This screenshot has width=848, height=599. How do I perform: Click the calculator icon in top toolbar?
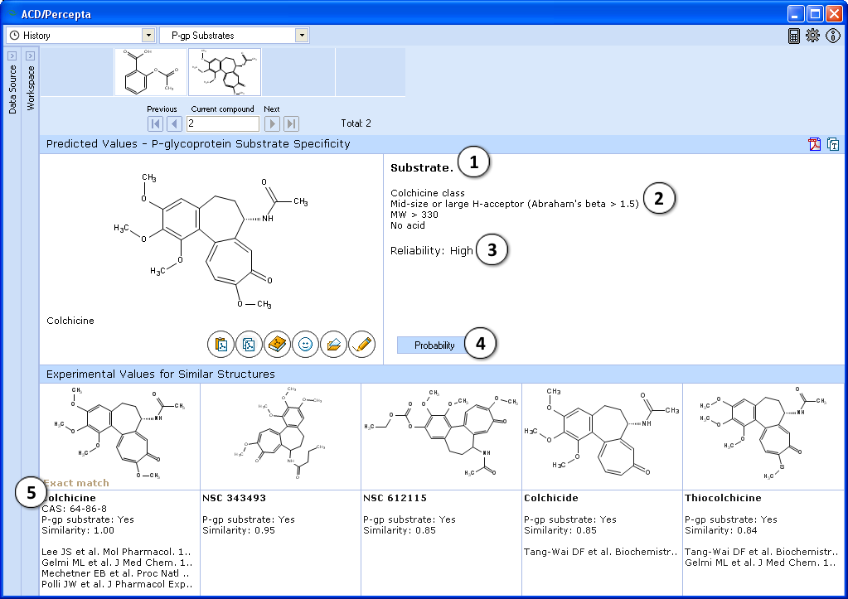794,36
